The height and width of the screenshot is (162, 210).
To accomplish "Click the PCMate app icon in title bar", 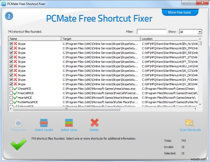I will coord(4,4).
